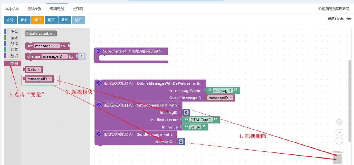The width and height of the screenshot is (354, 165).
Task: Select the 编辑用例 tab
Action: 57,9
